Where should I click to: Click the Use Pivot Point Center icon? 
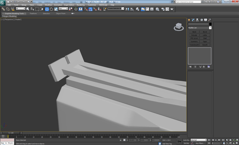click(71, 9)
